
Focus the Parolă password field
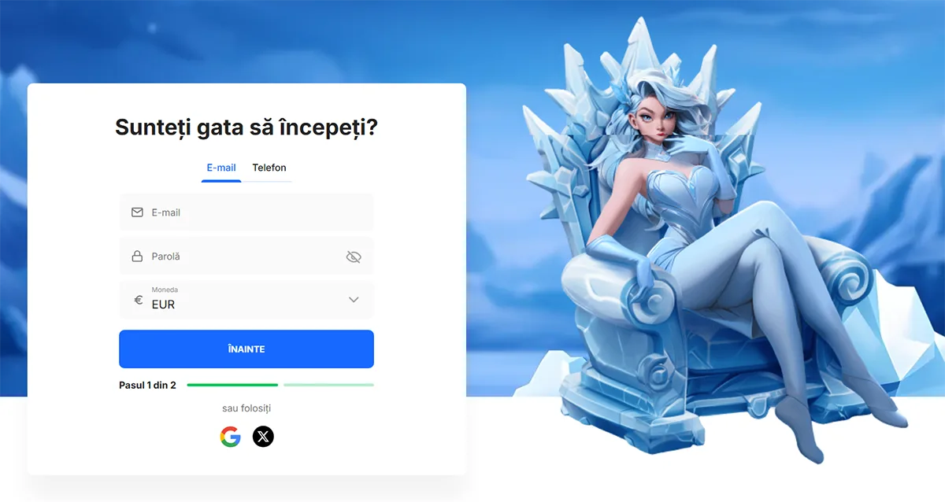[246, 257]
